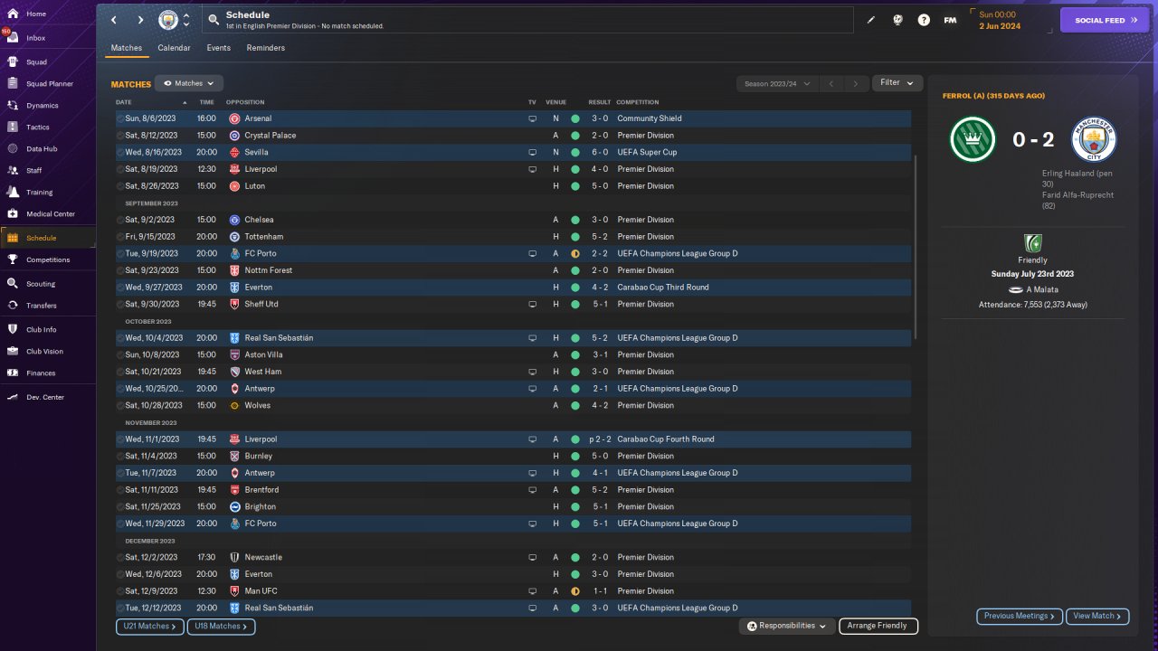Screen dimensions: 1158x651
Task: Select the Sevilla UEFA Super Cup row
Action: (513, 152)
